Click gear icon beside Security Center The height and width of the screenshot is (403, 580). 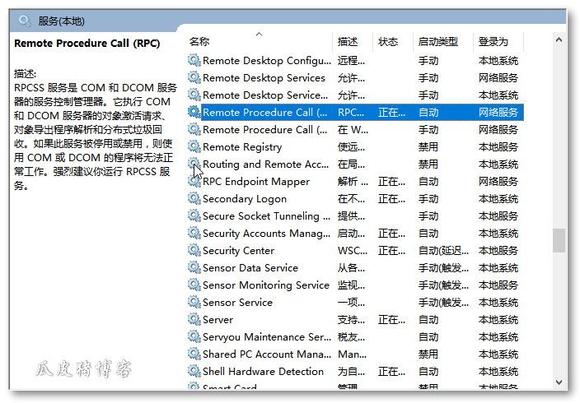[x=194, y=250]
